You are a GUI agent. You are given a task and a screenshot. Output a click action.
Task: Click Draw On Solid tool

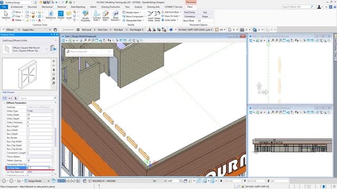(x=171, y=16)
